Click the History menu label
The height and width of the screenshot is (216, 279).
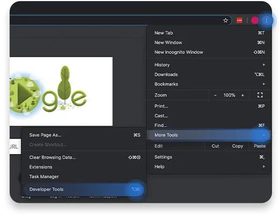click(162, 65)
